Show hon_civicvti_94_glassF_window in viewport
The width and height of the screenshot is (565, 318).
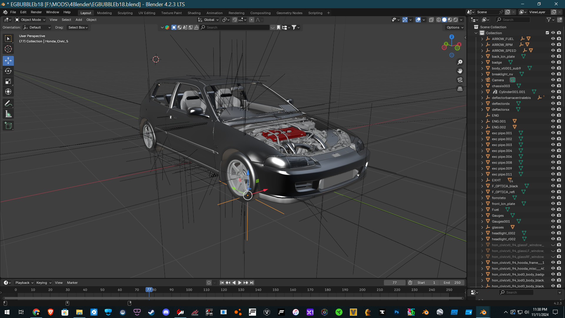tap(553, 245)
